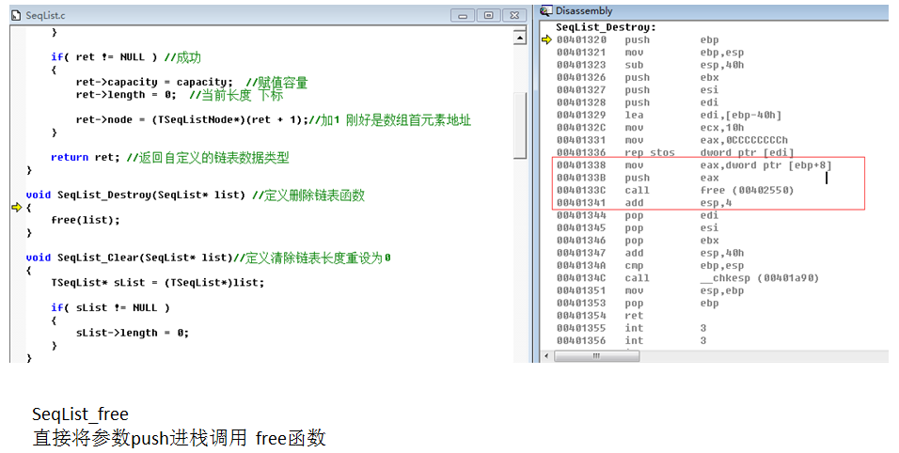Click disassembly row 0040134A cmp ebp,esp
Screen dimensions: 899x453
(x=650, y=266)
